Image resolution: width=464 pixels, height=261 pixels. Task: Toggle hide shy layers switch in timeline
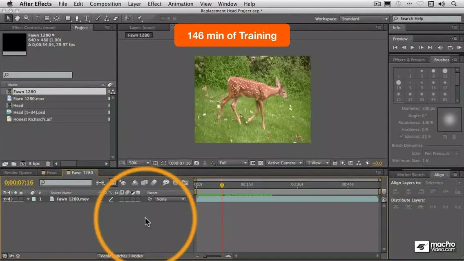(x=135, y=183)
